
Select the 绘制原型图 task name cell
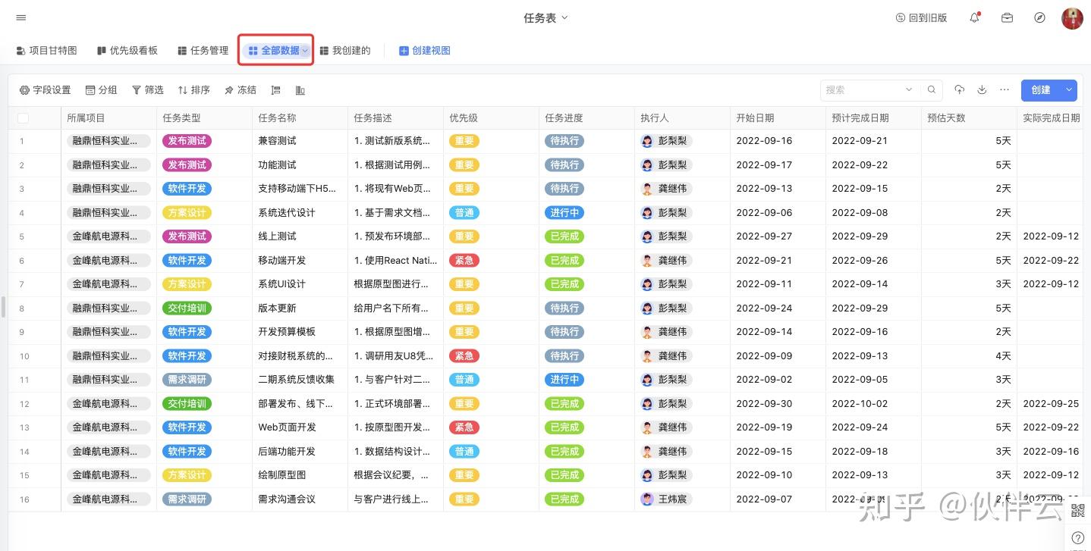click(300, 475)
